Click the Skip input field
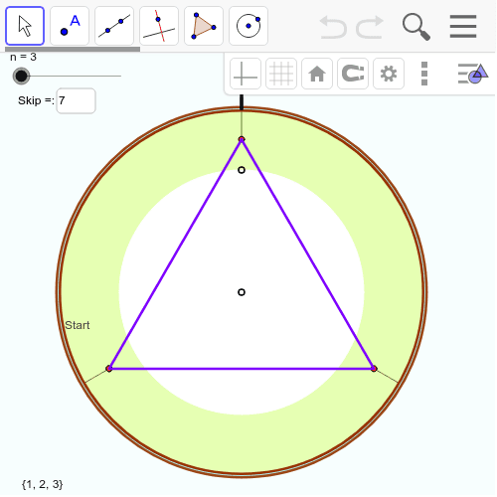Screen dimensions: 497x497 pos(77,100)
